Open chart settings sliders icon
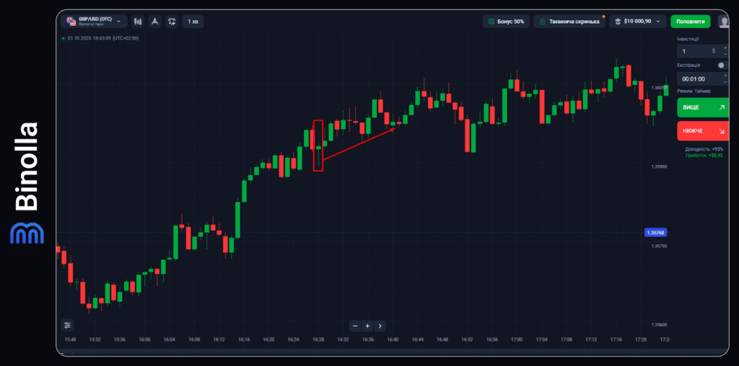The height and width of the screenshot is (366, 739). (x=67, y=325)
